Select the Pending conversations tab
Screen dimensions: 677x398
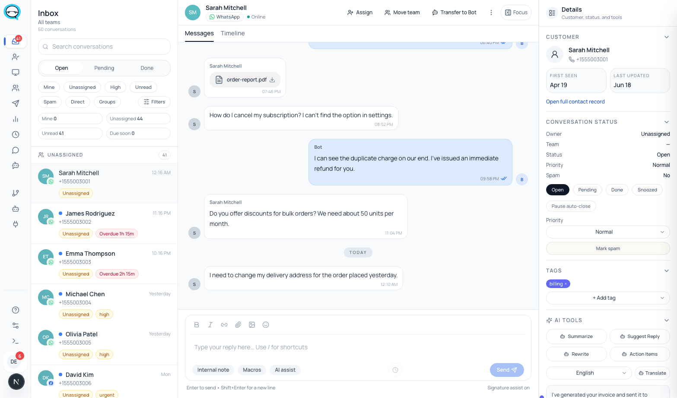pos(104,68)
